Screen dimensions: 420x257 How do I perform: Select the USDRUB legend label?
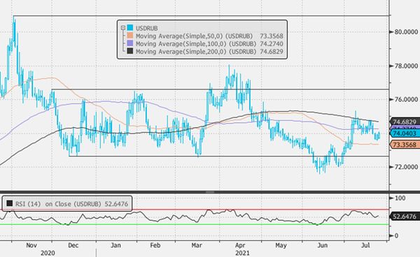[146, 28]
